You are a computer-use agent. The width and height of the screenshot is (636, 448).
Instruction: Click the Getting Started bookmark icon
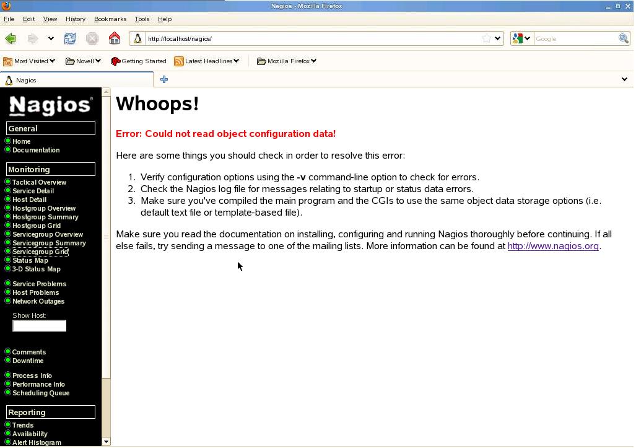115,61
